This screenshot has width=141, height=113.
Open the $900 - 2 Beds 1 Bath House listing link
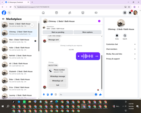56,29
